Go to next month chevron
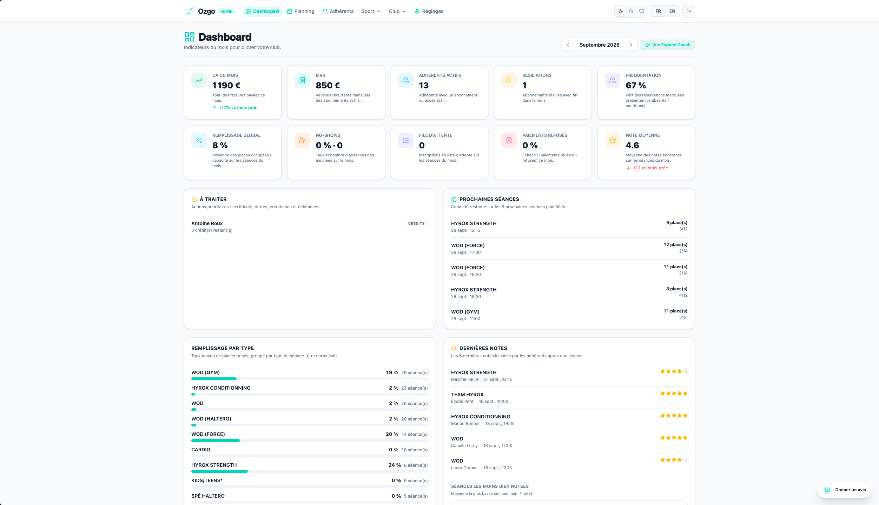 [x=631, y=45]
